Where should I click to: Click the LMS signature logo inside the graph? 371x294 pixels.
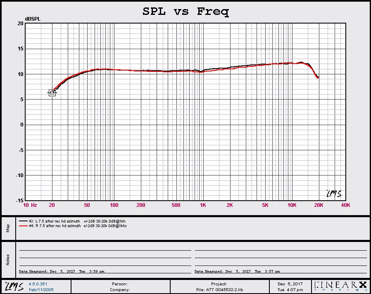click(333, 193)
